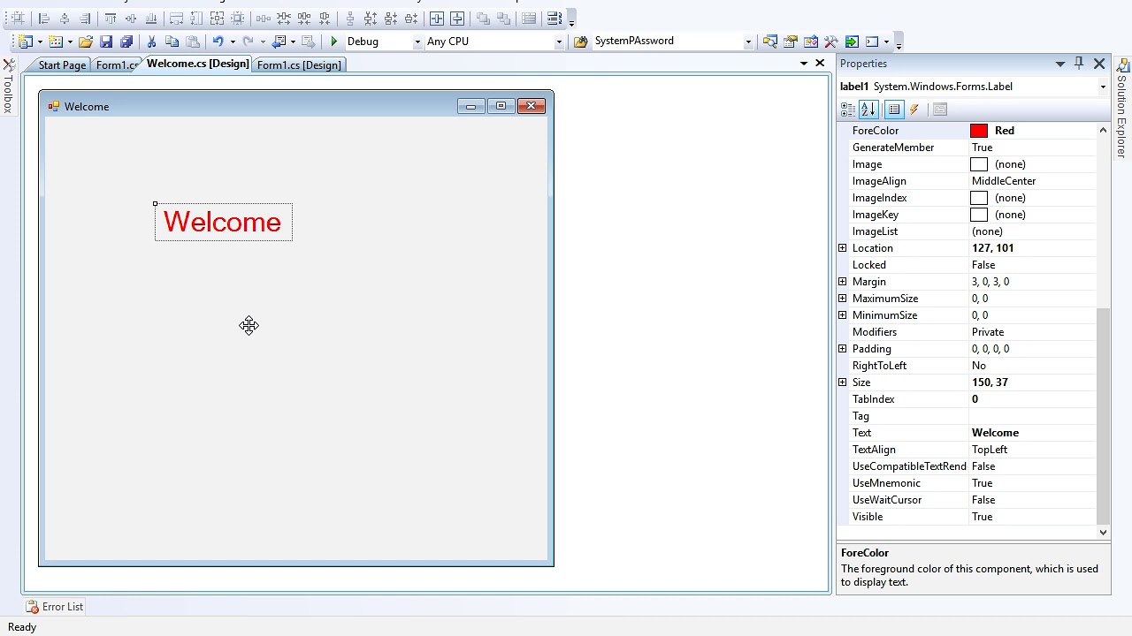Click the Find in Files icon
The height and width of the screenshot is (636, 1132).
click(579, 42)
